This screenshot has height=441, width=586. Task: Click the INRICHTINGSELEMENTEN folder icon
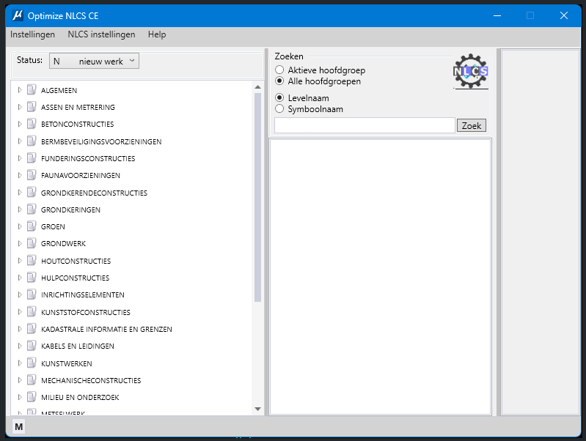tap(32, 294)
